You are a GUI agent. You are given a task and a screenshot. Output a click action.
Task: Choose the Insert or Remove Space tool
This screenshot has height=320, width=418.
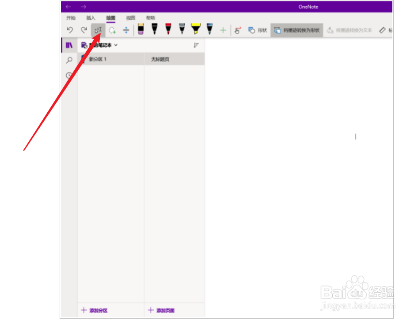126,30
